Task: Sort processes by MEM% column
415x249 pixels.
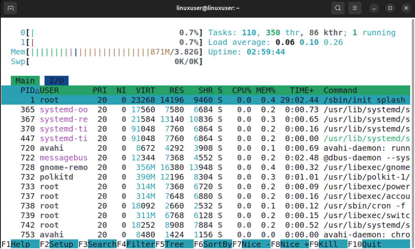Action: click(x=266, y=90)
